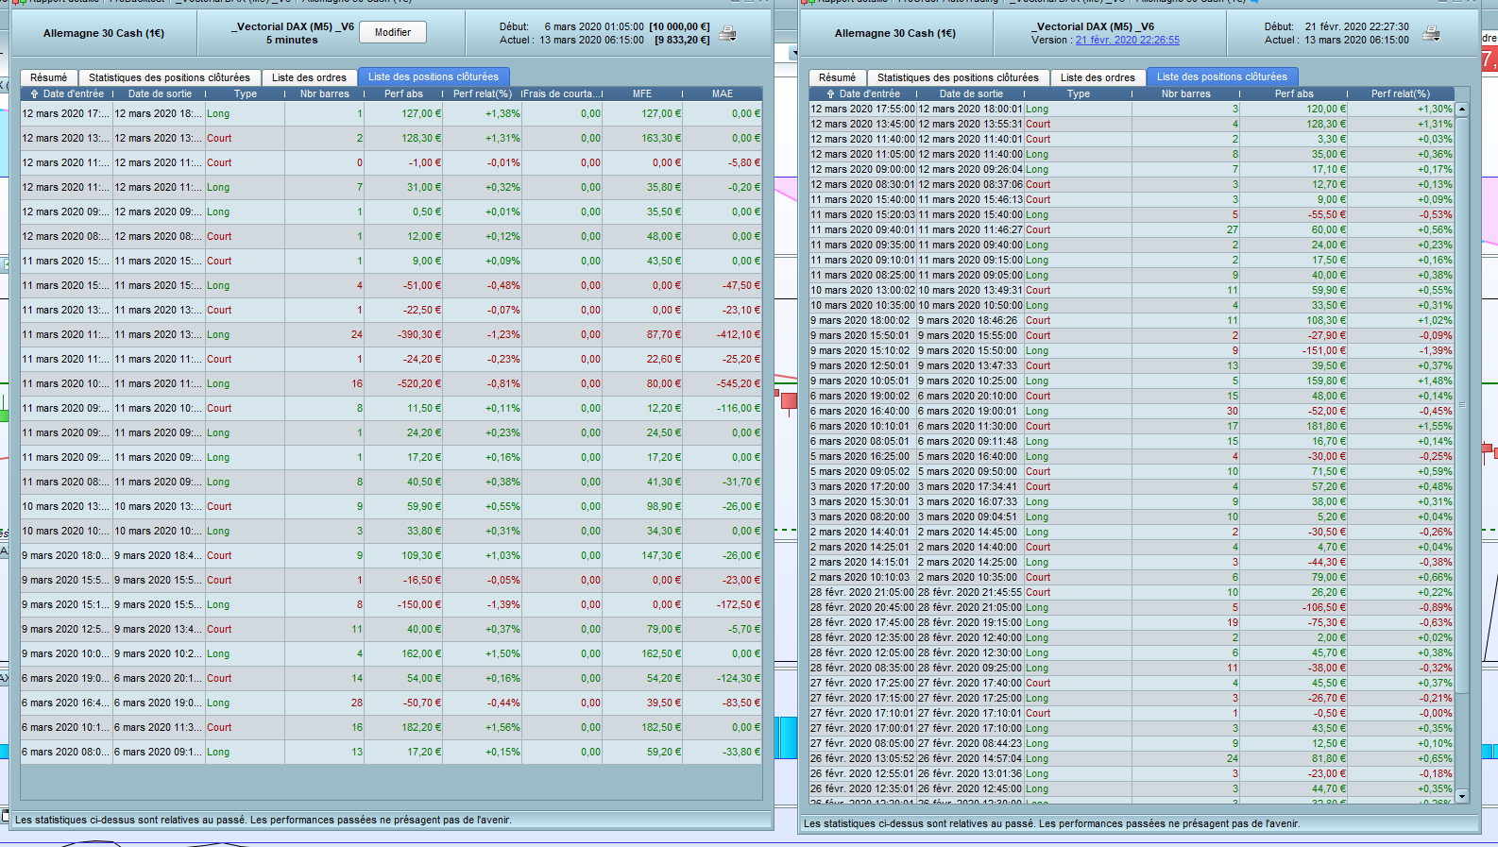
Task: Sort by Perf abs in the backtest window
Action: [403, 94]
